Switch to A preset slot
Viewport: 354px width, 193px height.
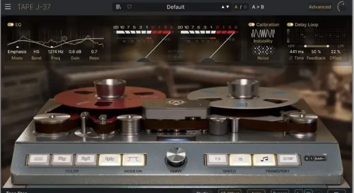[236, 7]
